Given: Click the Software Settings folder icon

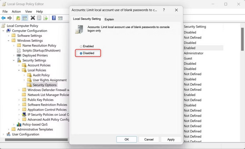Looking at the screenshot, I should pyautogui.click(x=14, y=35).
